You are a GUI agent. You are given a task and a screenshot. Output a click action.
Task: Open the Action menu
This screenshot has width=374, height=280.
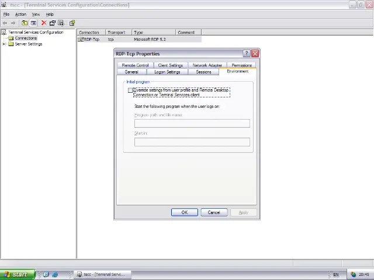click(20, 14)
